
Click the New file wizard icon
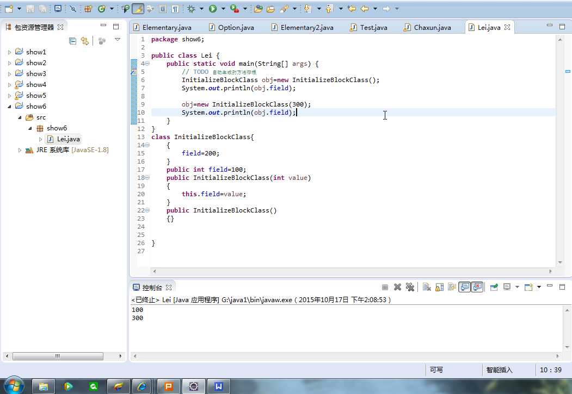(x=9, y=9)
